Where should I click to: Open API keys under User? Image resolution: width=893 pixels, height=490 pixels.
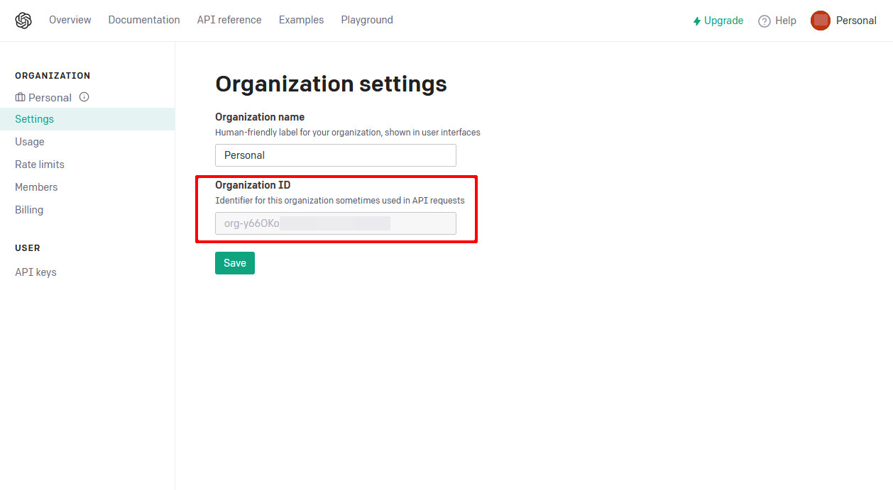[35, 272]
